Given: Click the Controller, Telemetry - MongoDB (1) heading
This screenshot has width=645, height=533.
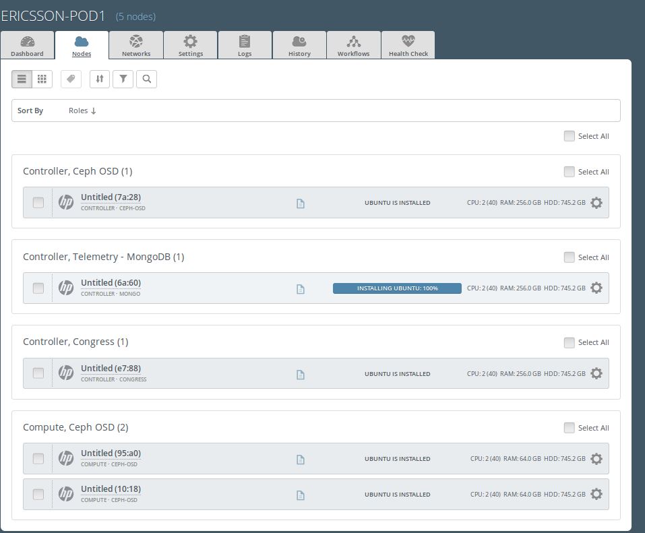Looking at the screenshot, I should (104, 257).
